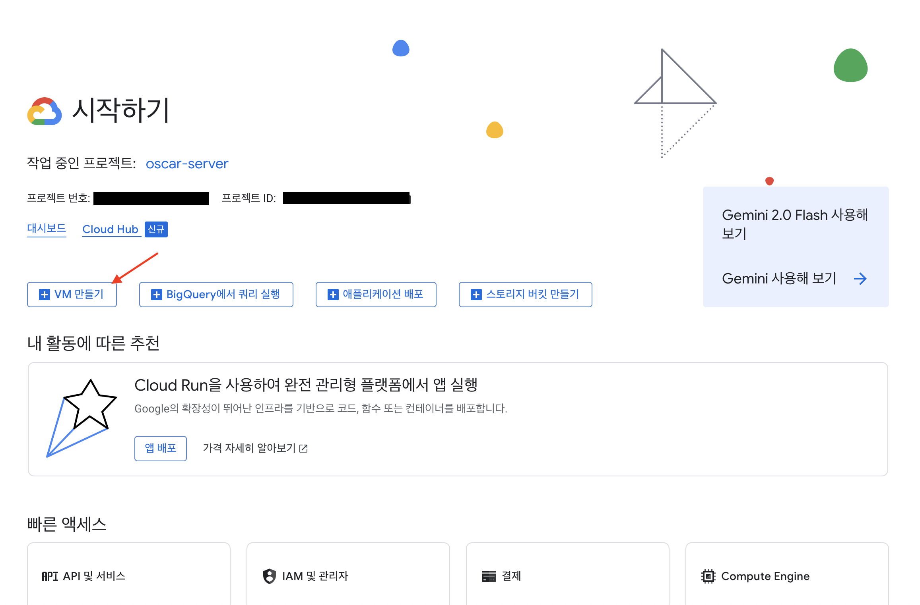Image resolution: width=920 pixels, height=605 pixels.
Task: Open 가격 자세히 알아보기 pricing link
Action: [249, 449]
